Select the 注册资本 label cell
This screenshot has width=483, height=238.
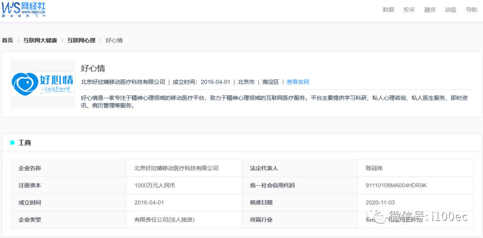[x=68, y=185]
